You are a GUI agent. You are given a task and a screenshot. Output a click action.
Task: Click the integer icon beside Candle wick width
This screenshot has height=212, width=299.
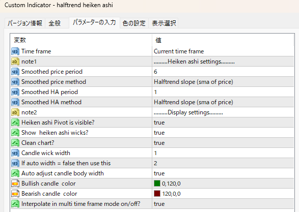click(x=15, y=153)
